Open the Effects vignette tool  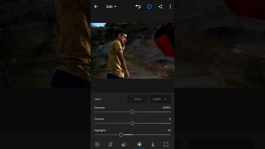[166, 144]
